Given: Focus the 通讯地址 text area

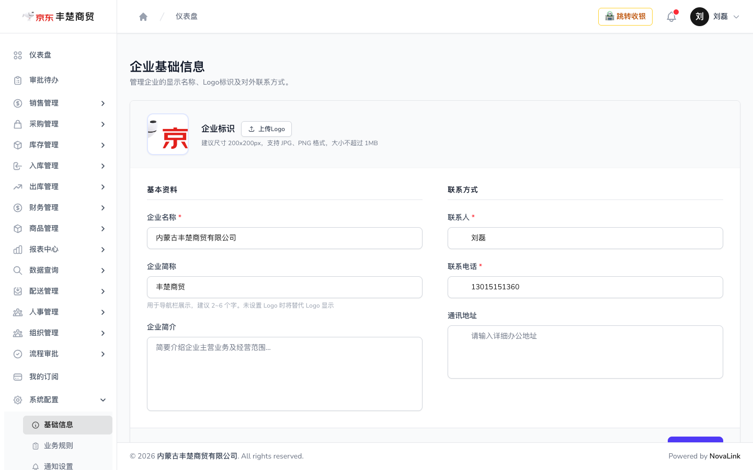Looking at the screenshot, I should (x=585, y=352).
